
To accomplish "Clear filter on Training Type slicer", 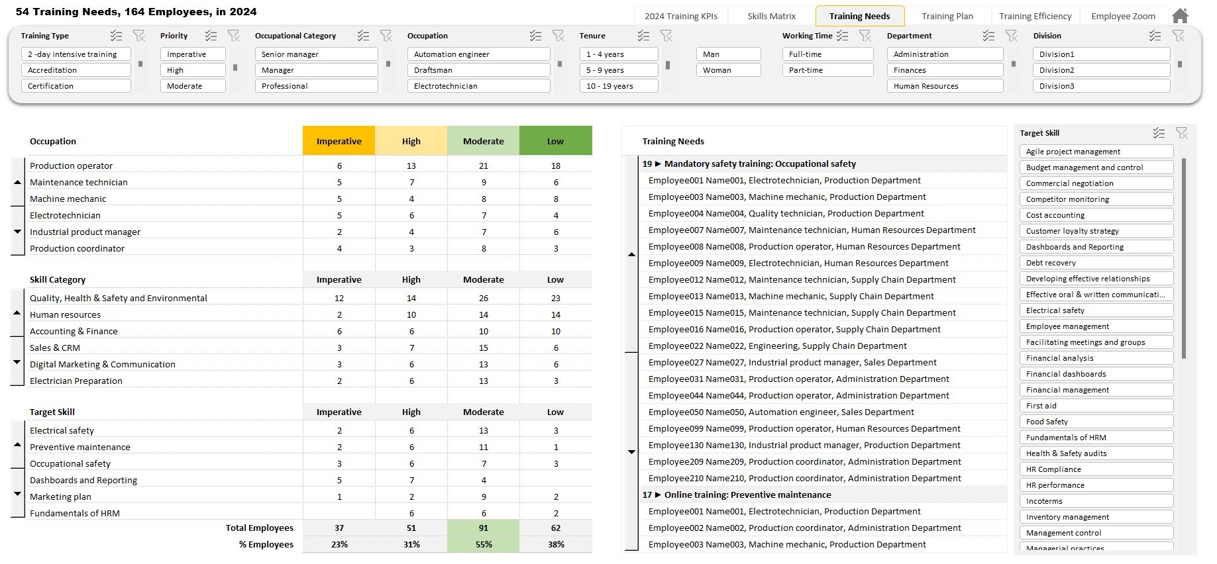I will point(138,36).
